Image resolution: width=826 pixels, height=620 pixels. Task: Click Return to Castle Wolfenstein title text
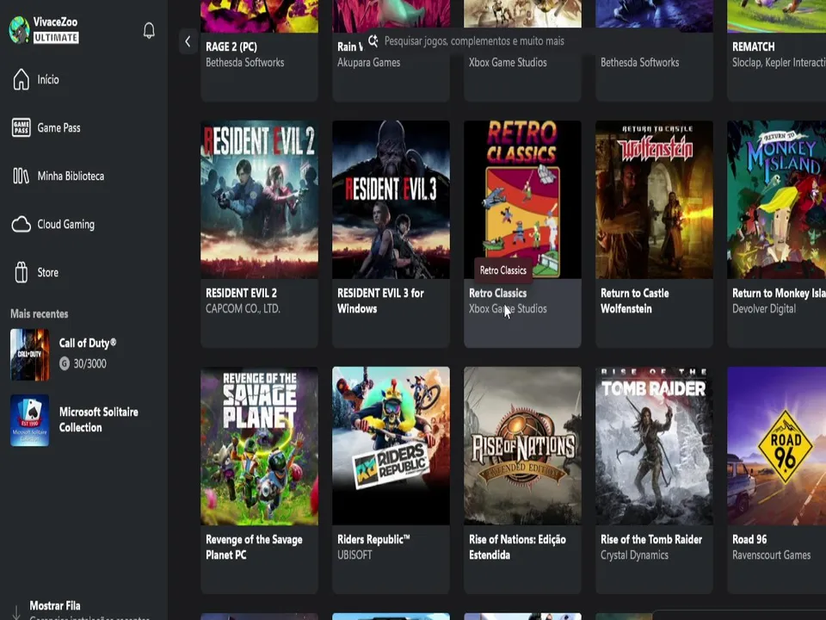point(635,301)
